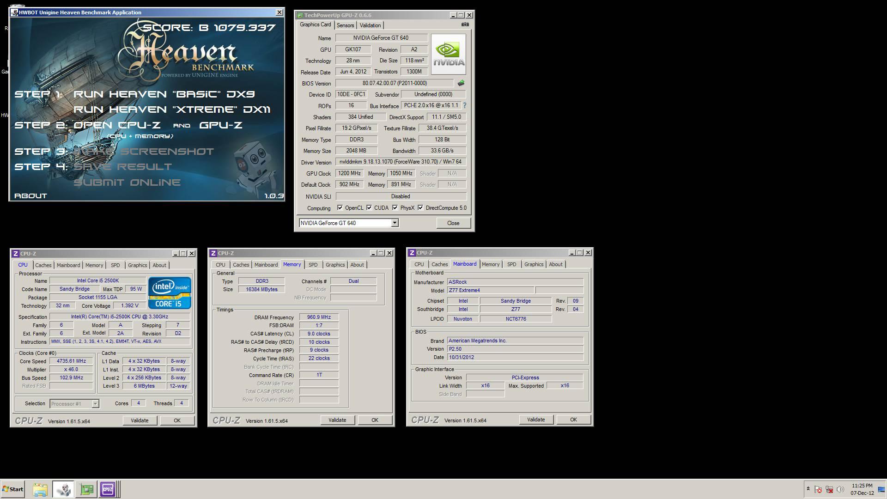Click Submit Online in Heaven app
Viewport: 887px width, 499px height.
coord(127,183)
